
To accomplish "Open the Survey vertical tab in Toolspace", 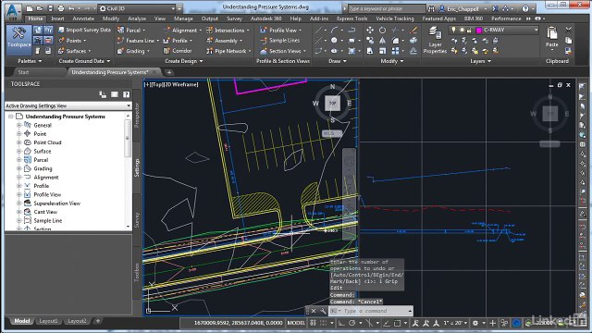I will 137,219.
